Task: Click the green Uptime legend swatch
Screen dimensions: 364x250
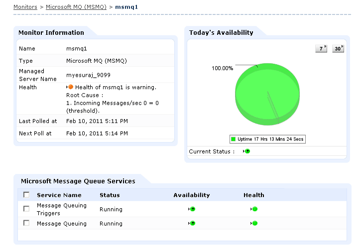Action: (x=234, y=139)
